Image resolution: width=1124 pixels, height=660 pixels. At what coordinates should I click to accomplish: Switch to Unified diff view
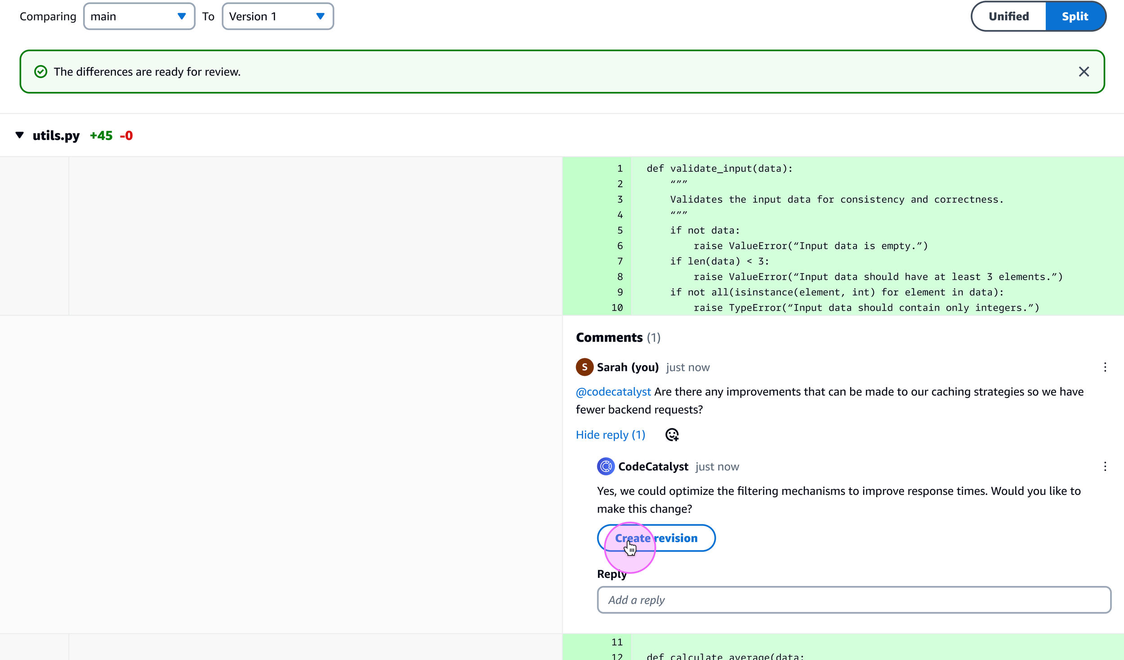pyautogui.click(x=1008, y=17)
